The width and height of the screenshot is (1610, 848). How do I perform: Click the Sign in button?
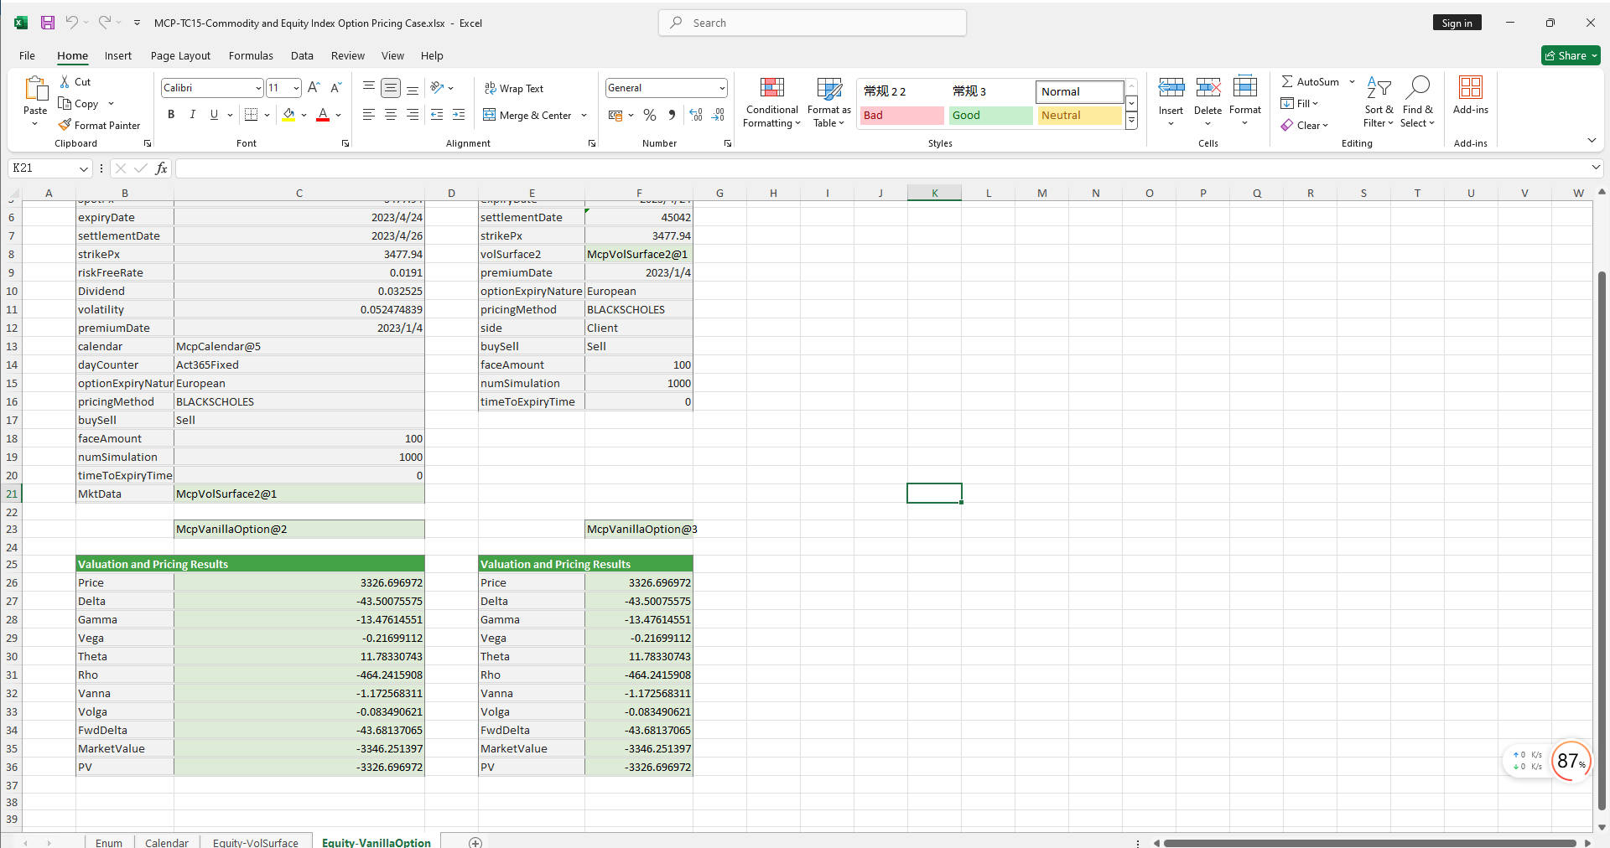click(1457, 23)
